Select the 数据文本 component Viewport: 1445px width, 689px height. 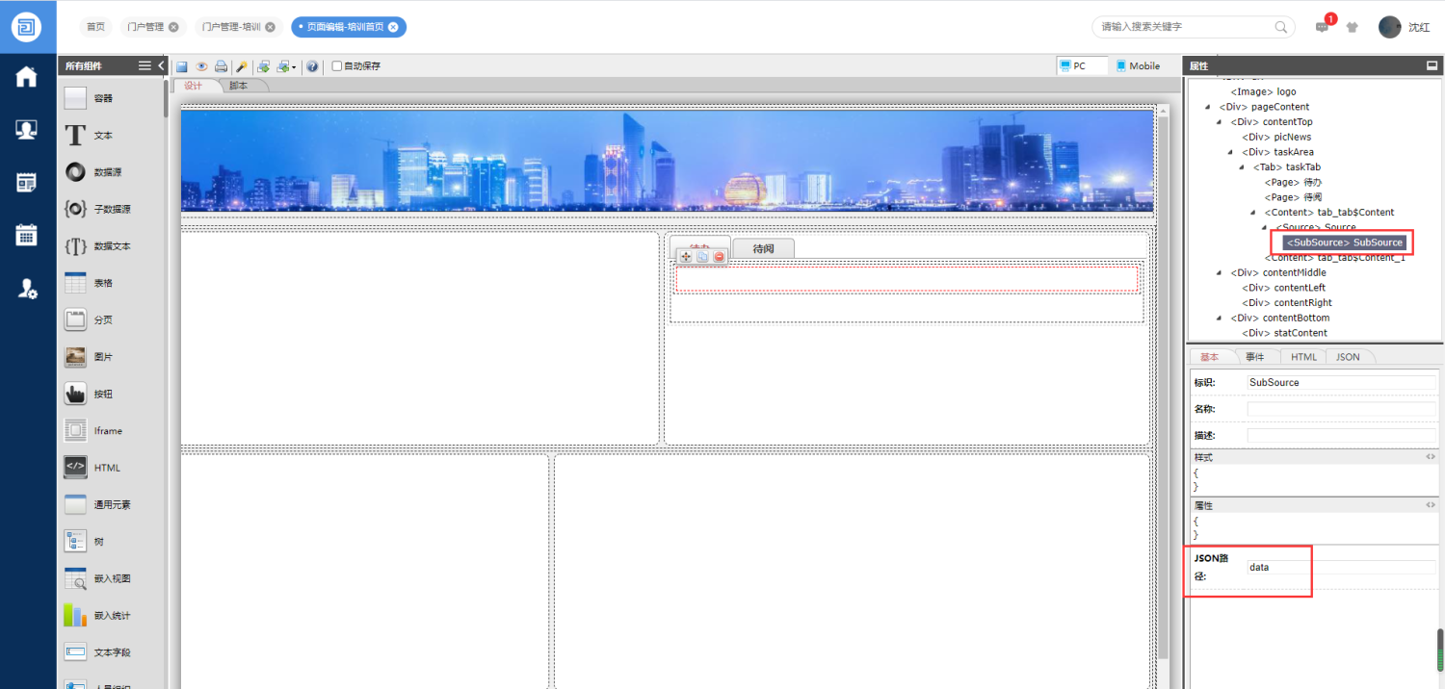pyautogui.click(x=110, y=246)
